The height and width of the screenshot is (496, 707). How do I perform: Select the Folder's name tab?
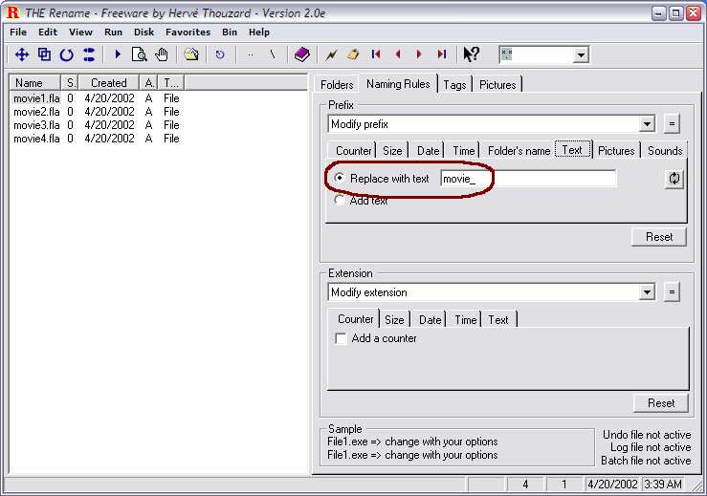point(519,151)
